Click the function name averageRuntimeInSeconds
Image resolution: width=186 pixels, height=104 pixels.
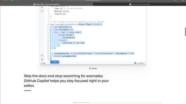(x=67, y=24)
